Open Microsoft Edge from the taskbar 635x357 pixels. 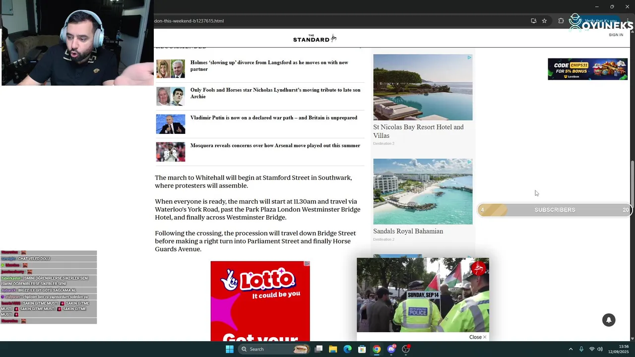[x=348, y=349]
